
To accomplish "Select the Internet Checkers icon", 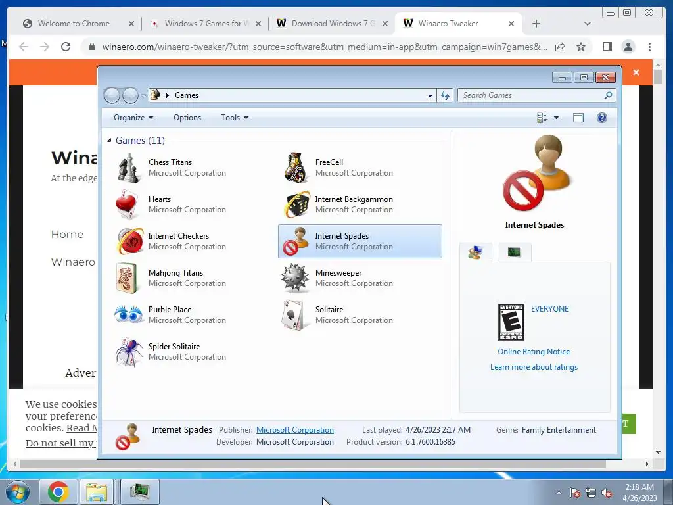I will [x=130, y=241].
